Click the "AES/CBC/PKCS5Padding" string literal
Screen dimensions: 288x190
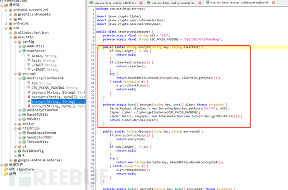click(x=202, y=40)
